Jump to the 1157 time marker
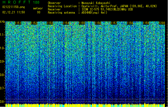This screenshot has height=107, width=168. 114,23
